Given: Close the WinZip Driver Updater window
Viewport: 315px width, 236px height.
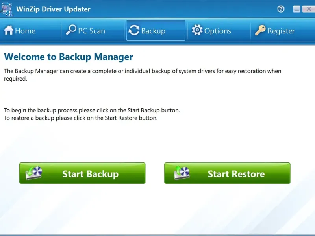Looking at the screenshot, I should pyautogui.click(x=309, y=9).
